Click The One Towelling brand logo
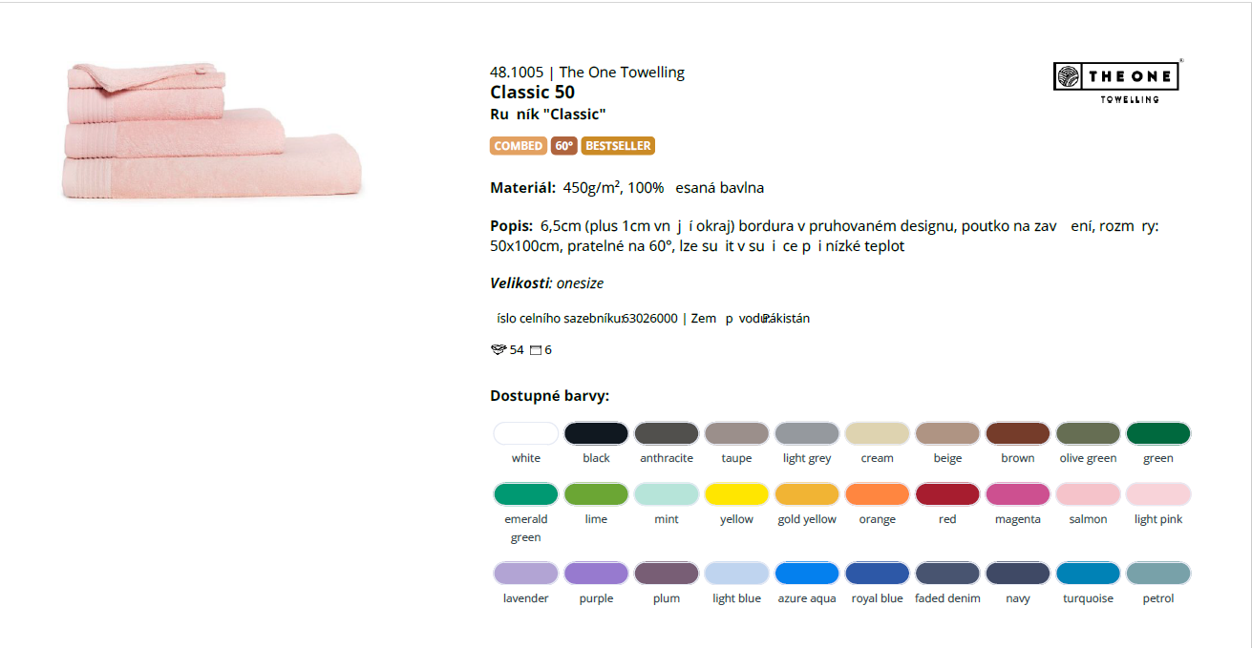The width and height of the screenshot is (1252, 648). click(1116, 78)
